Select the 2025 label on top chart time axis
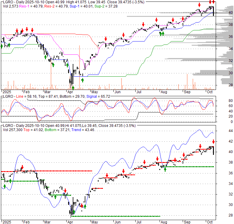 point(7,92)
